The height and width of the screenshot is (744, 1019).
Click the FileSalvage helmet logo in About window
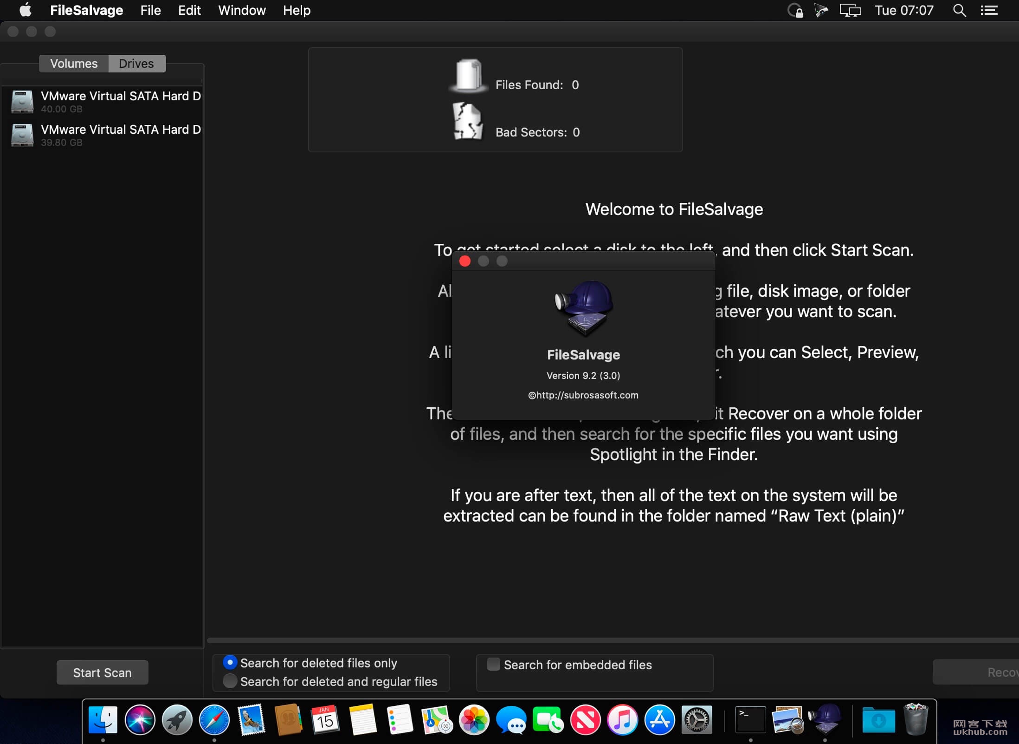click(x=584, y=308)
